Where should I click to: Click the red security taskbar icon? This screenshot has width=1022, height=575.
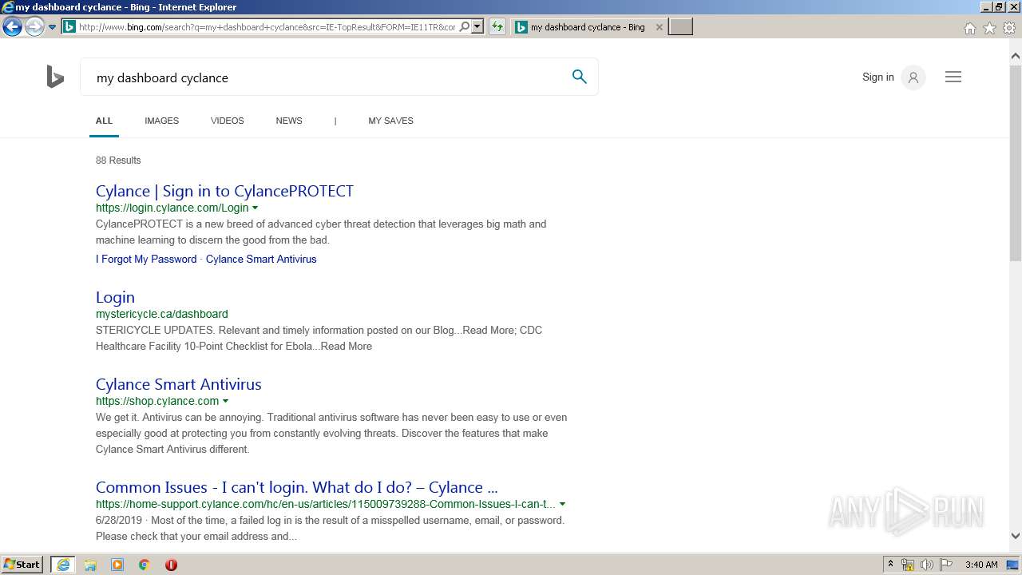coord(171,565)
